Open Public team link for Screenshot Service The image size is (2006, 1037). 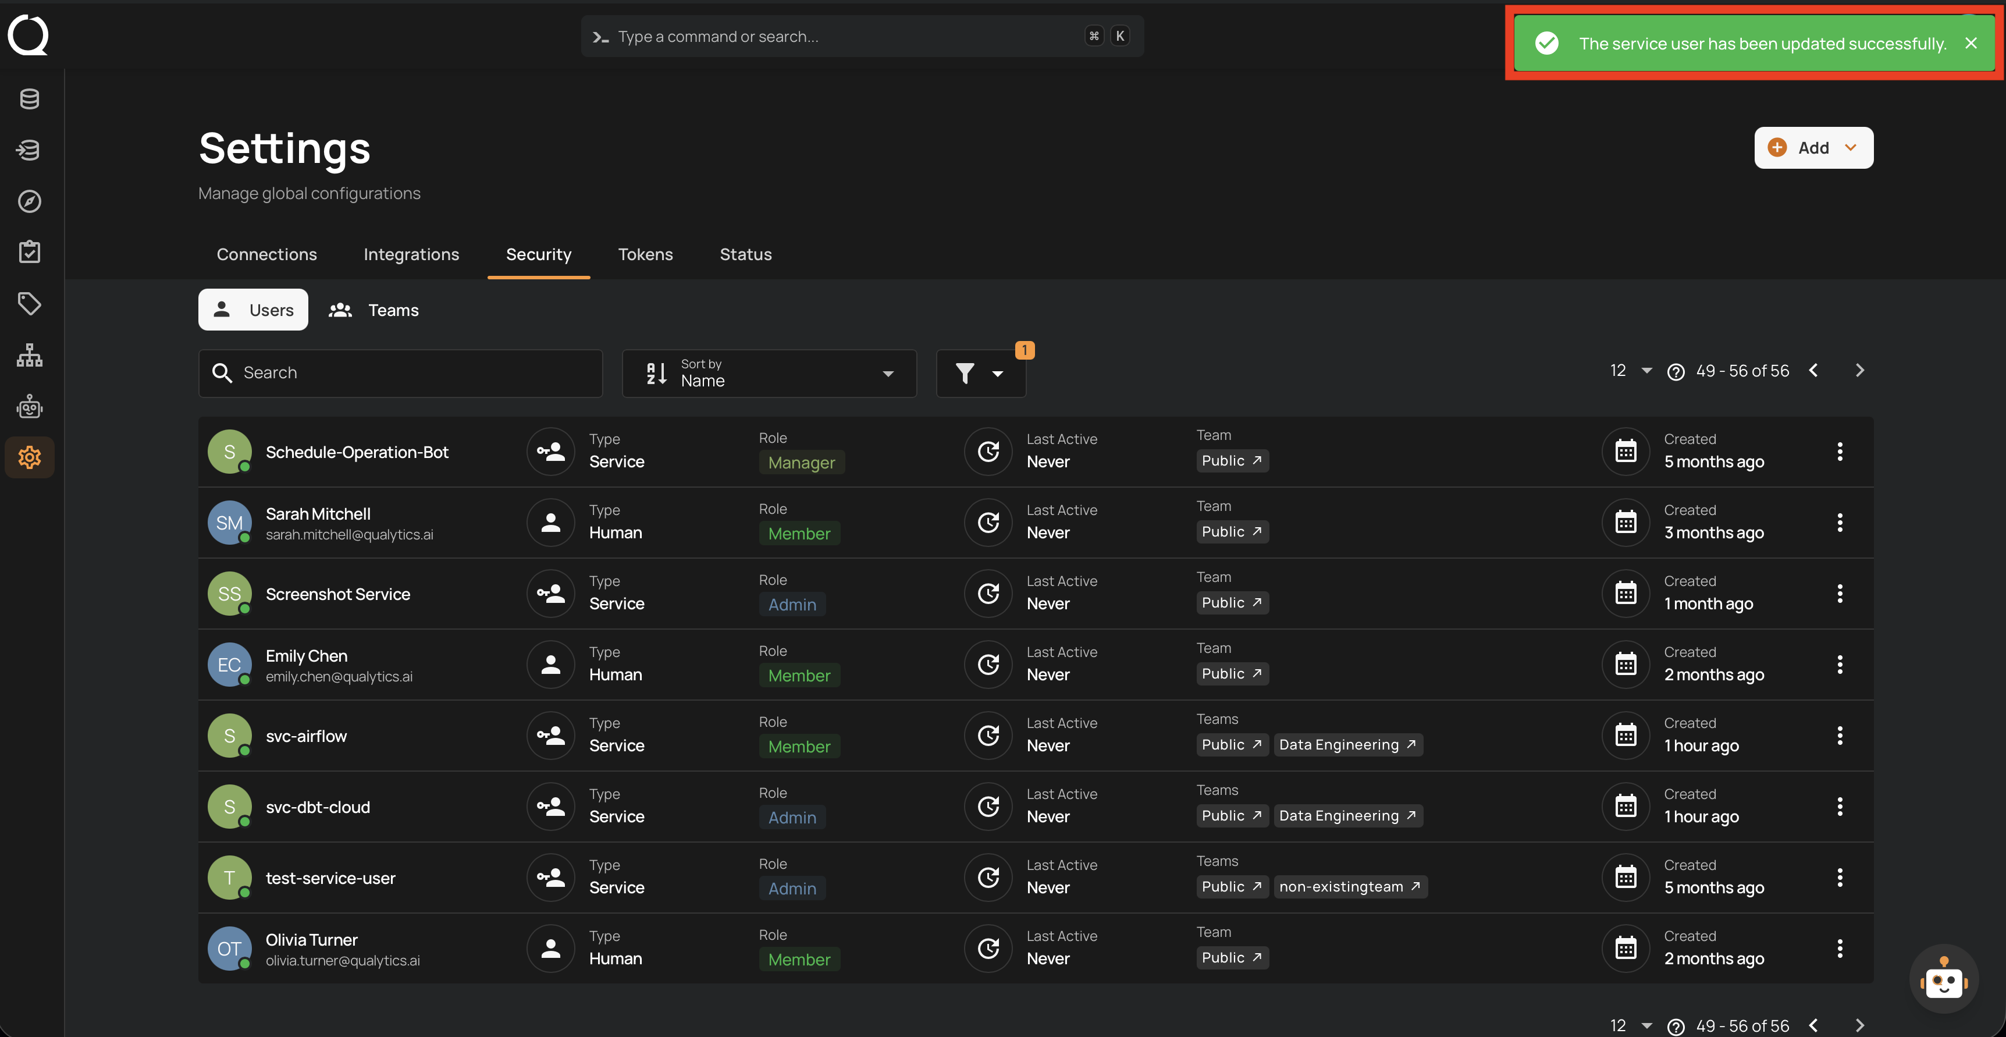1232,603
